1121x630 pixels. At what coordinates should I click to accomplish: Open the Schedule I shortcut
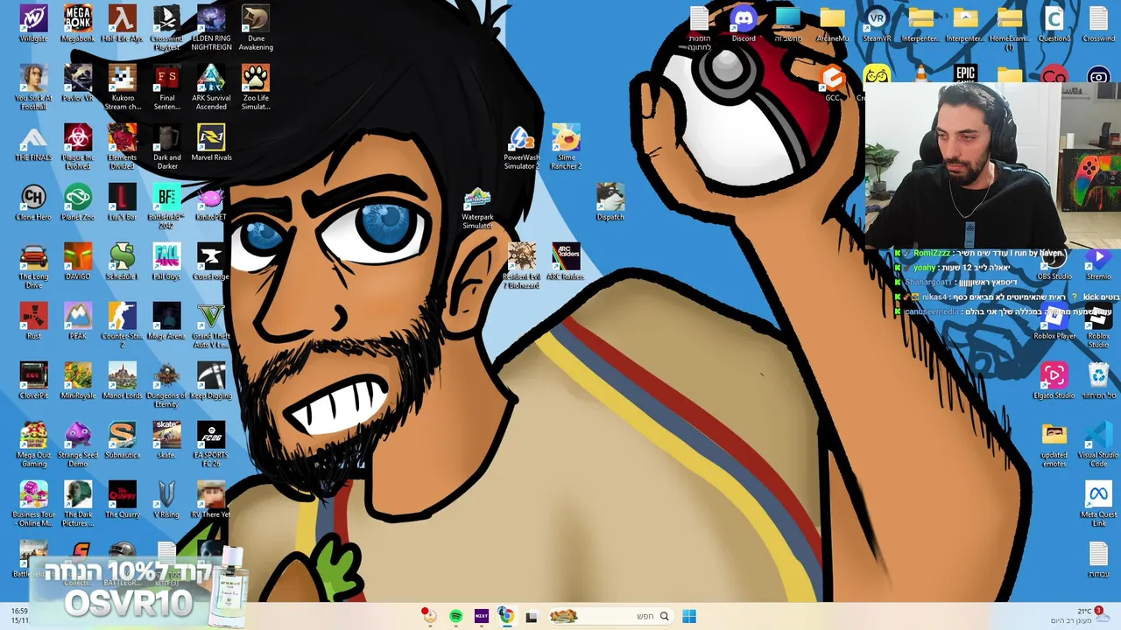[122, 262]
